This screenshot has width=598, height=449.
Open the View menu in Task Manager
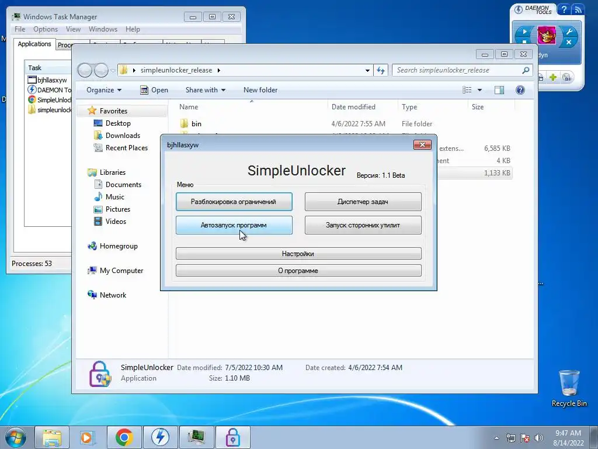point(73,29)
